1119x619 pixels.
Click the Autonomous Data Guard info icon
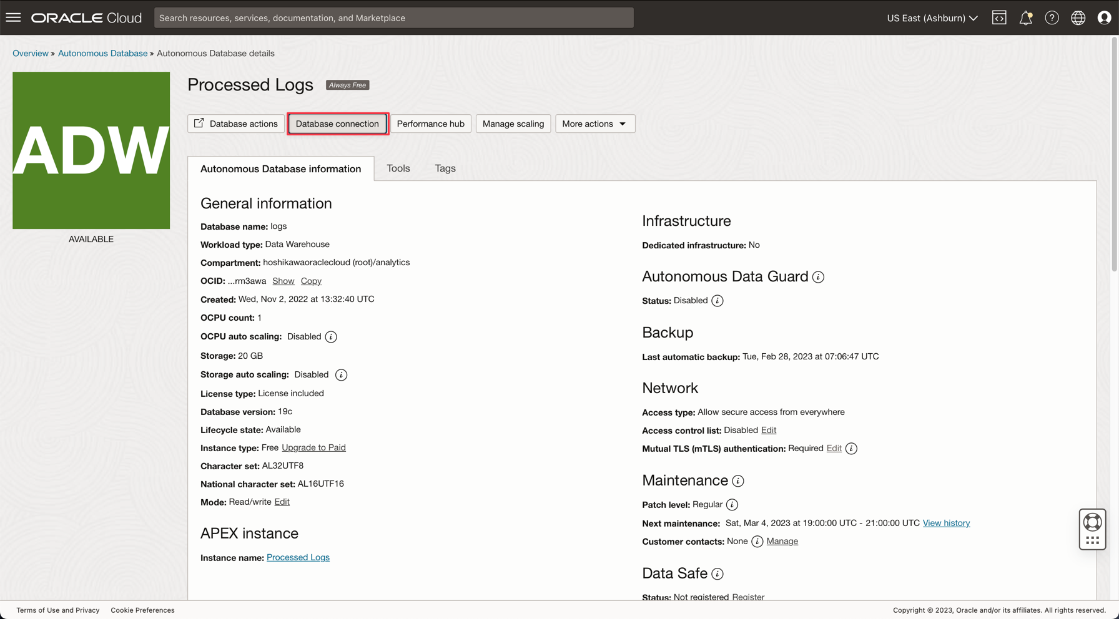tap(818, 276)
